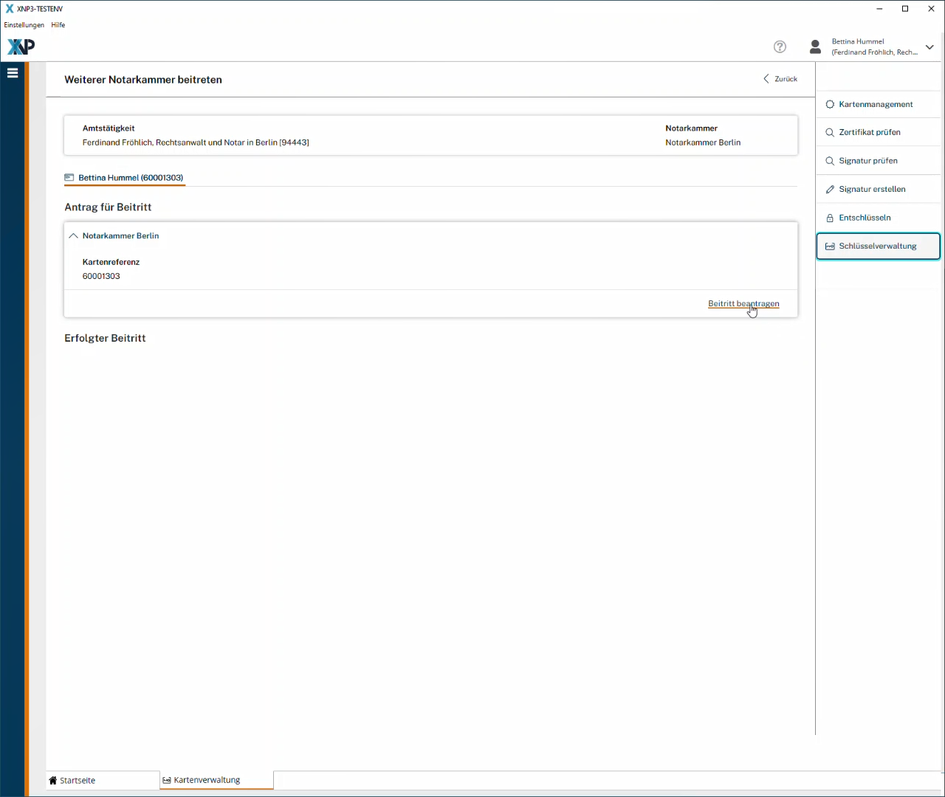Click the Entschlüsseln lock icon
Viewport: 945px width, 797px height.
830,218
